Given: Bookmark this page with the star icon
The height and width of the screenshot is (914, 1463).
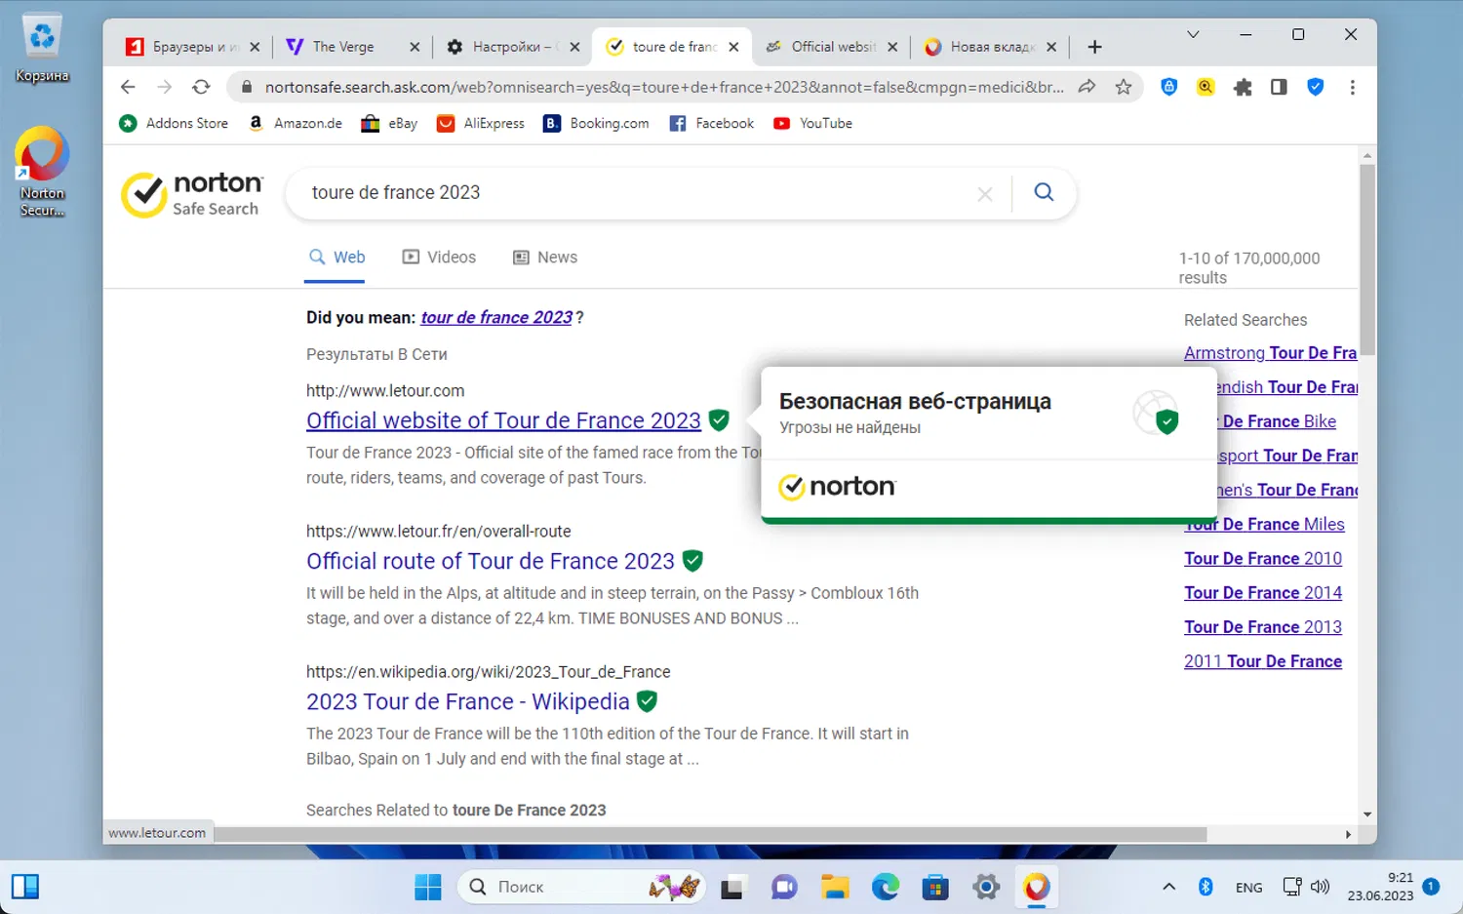Looking at the screenshot, I should 1124,87.
